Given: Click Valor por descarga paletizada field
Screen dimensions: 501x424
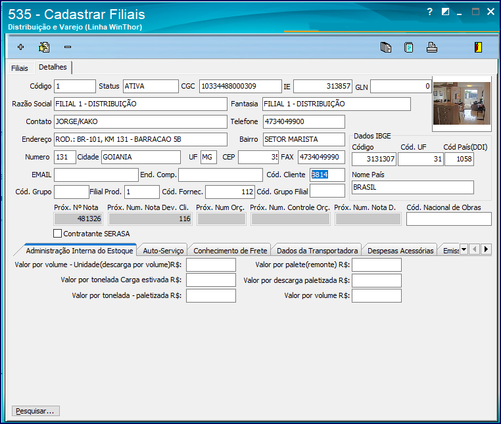Looking at the screenshot, I should coord(376,280).
